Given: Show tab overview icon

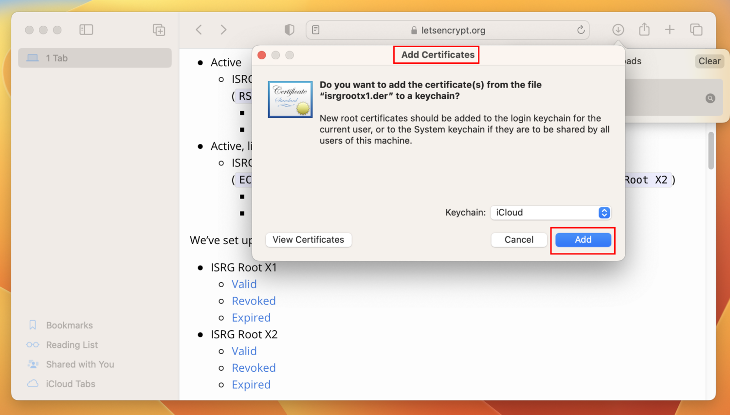Looking at the screenshot, I should click(696, 30).
